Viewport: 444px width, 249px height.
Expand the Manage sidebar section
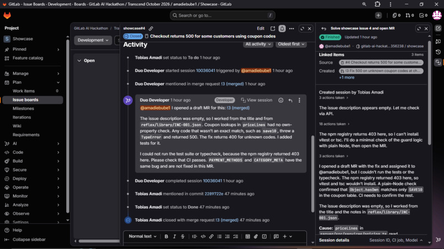(58, 74)
